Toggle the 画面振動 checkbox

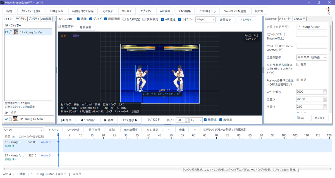click(x=106, y=19)
